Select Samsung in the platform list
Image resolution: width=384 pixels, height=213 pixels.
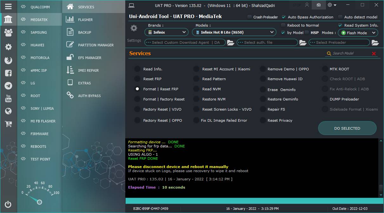pos(39,32)
